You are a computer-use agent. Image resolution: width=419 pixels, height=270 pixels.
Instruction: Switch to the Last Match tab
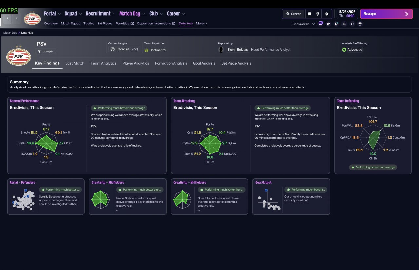75,63
